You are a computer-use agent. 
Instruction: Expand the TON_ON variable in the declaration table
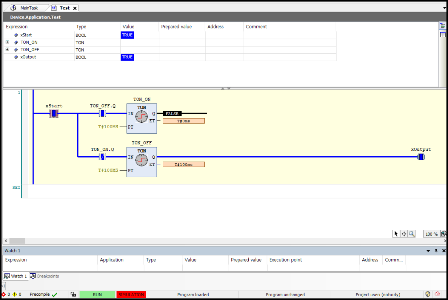pyautogui.click(x=7, y=42)
